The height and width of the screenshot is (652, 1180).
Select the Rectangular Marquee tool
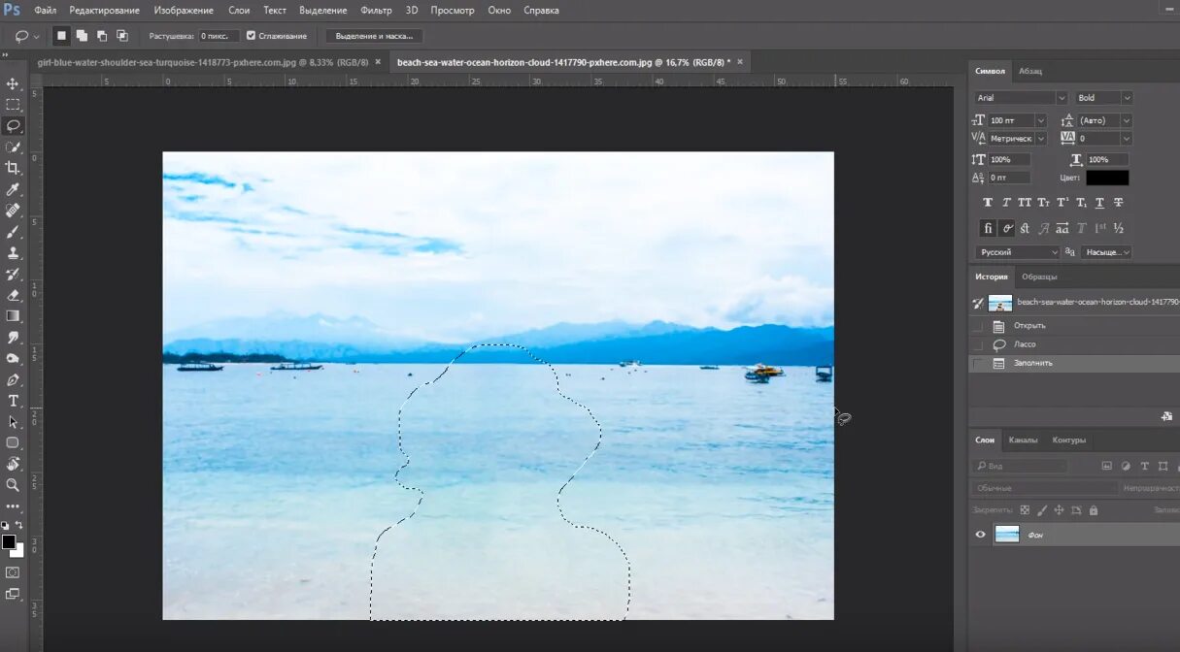[x=13, y=105]
